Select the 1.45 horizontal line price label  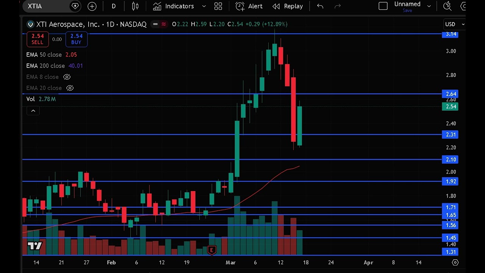click(451, 238)
